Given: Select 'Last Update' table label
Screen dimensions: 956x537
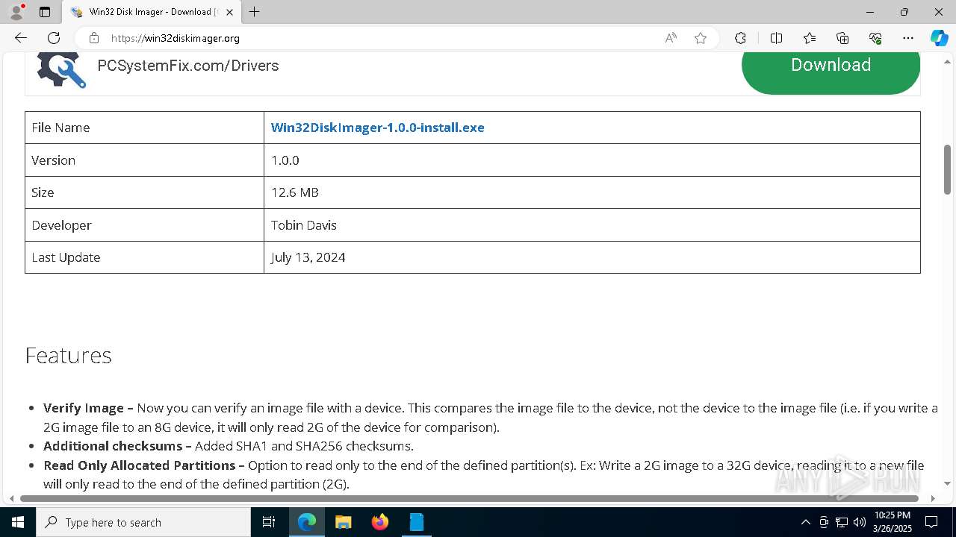Looking at the screenshot, I should (x=66, y=257).
